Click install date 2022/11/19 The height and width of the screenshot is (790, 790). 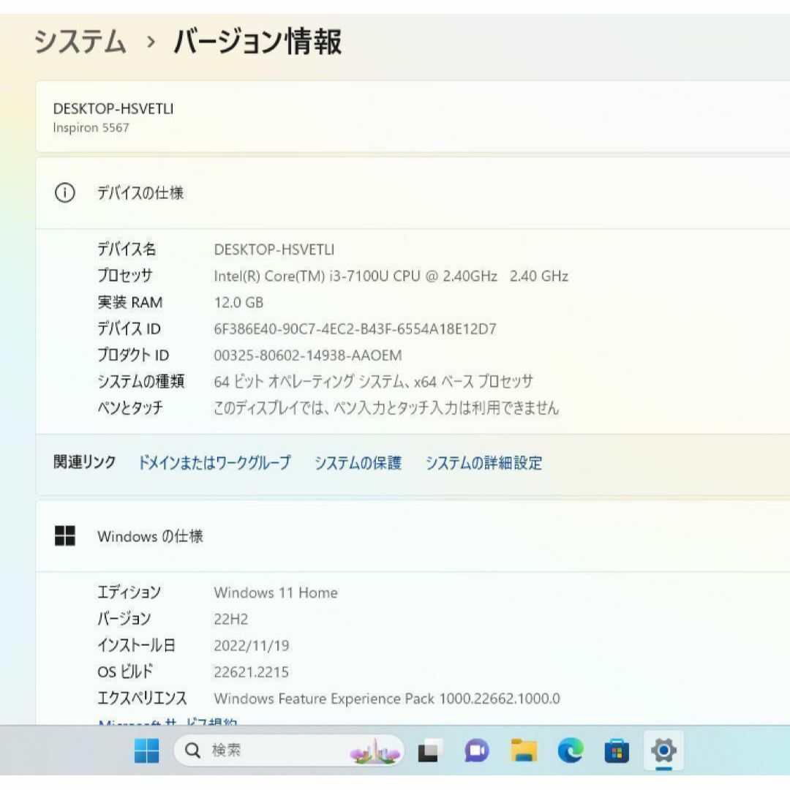252,645
